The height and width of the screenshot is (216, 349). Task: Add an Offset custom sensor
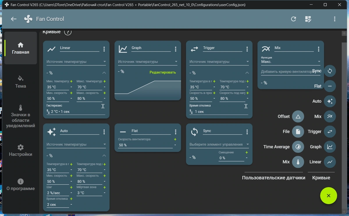298,116
